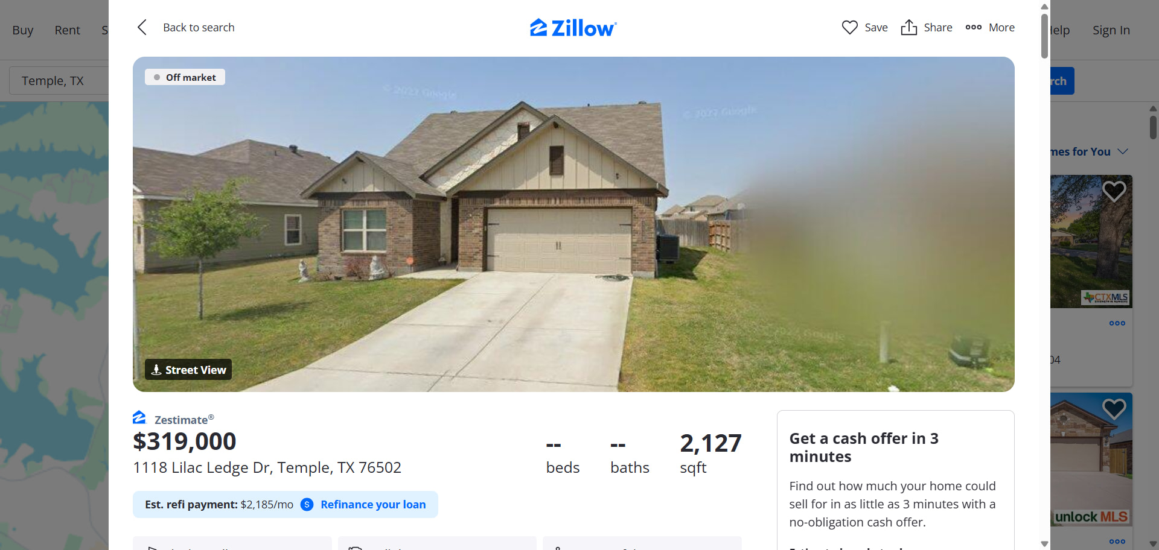Favorite the unlock MLS listing heart
1159x550 pixels.
click(1114, 409)
